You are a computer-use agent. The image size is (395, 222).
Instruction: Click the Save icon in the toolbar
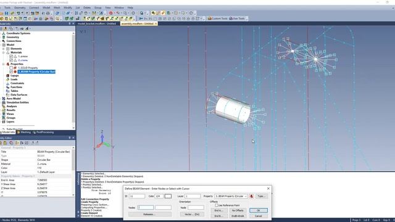tap(6, 13)
